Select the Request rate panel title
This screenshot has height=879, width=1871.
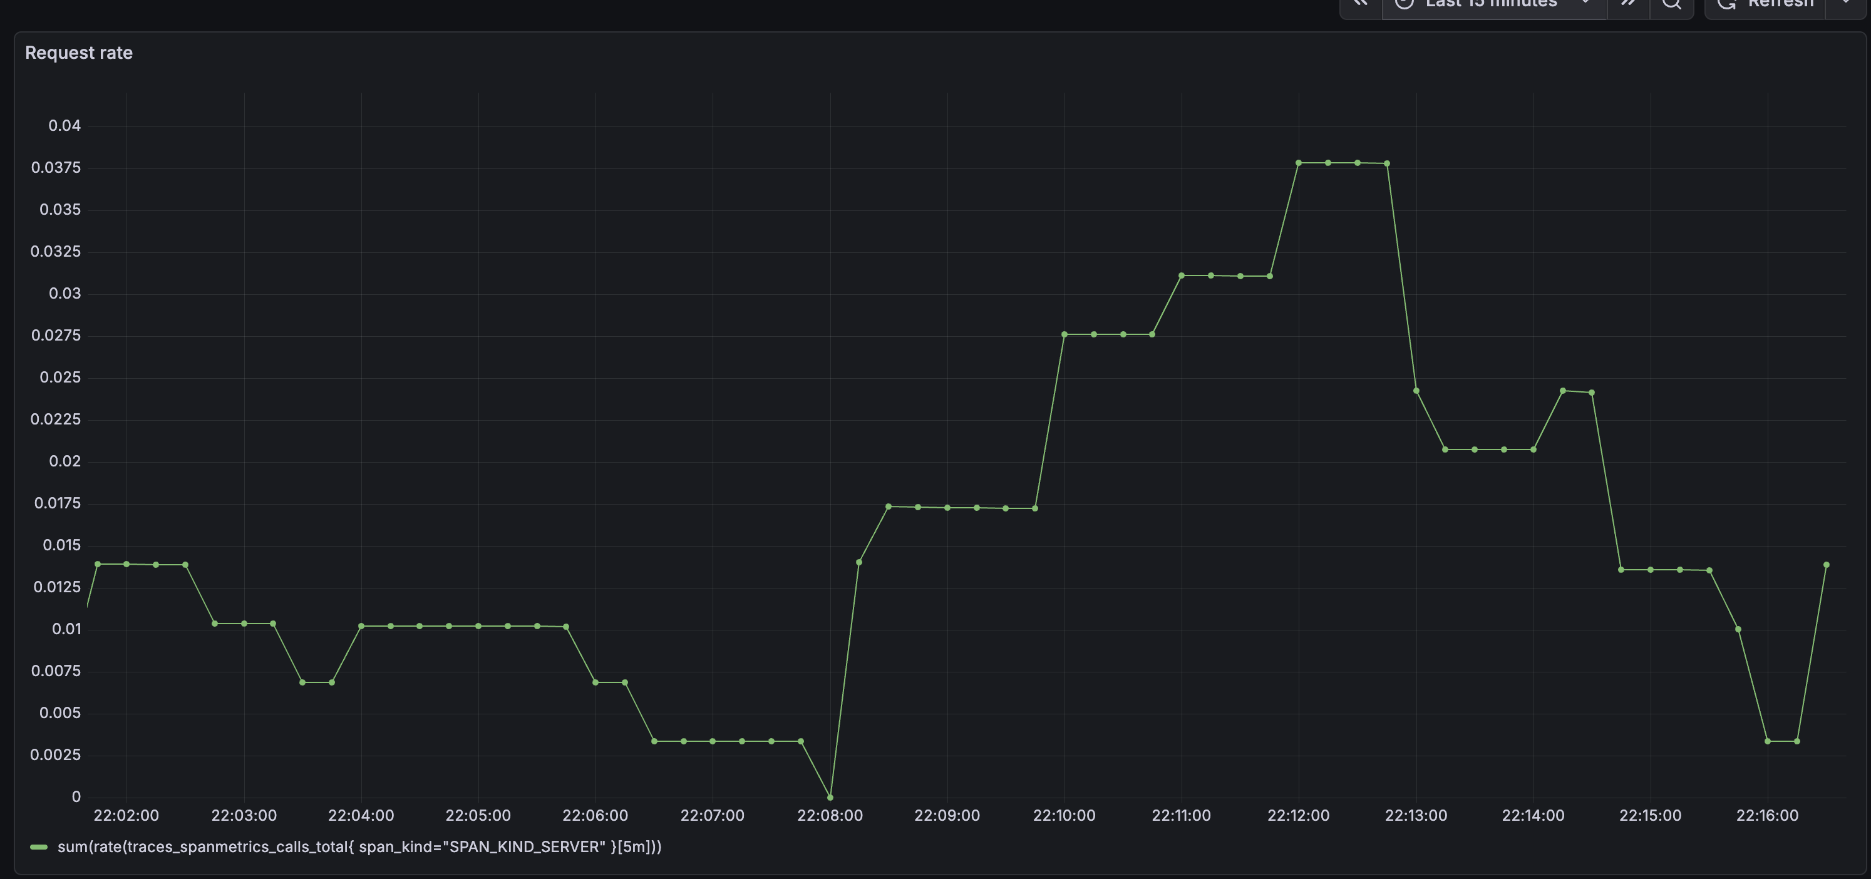click(78, 51)
